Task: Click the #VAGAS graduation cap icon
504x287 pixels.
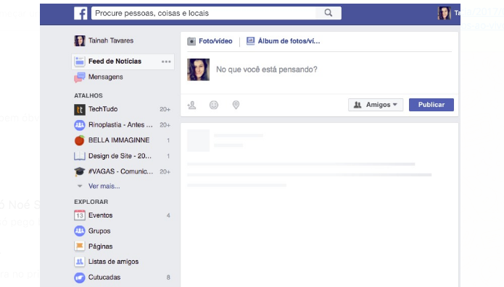Action: (79, 171)
